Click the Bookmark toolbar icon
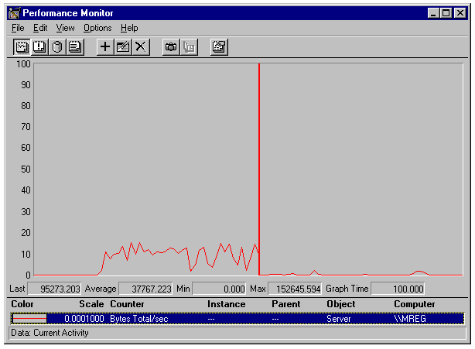475x349 pixels. [189, 47]
